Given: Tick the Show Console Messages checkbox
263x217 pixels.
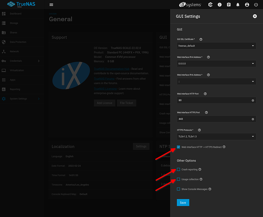Looking at the screenshot, I should point(179,189).
